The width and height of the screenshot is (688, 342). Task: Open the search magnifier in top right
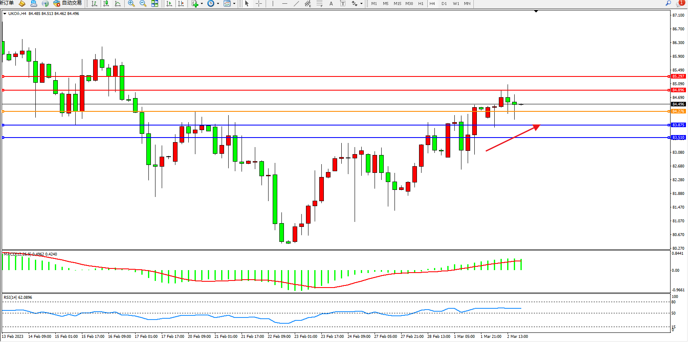(668, 3)
